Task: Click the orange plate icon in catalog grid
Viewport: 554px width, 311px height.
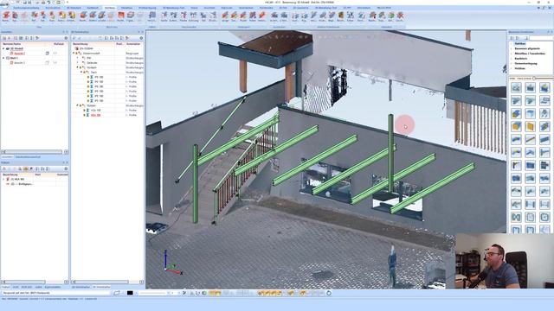Action: (531, 126)
